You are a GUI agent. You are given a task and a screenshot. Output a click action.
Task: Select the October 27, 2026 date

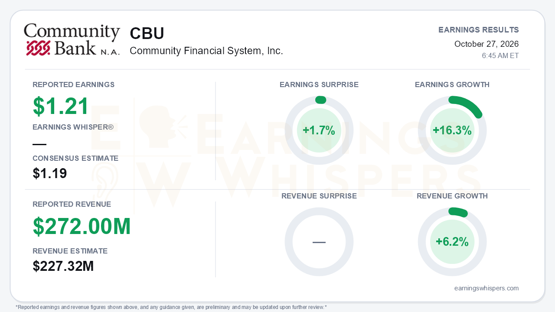[x=486, y=44]
